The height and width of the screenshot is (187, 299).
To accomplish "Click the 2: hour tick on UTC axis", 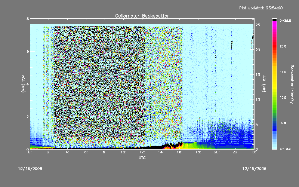I will pyautogui.click(x=49, y=152).
